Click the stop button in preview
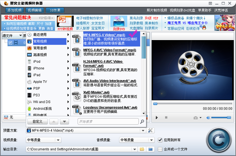Viewport: 236px width, 156px height. tap(166, 117)
